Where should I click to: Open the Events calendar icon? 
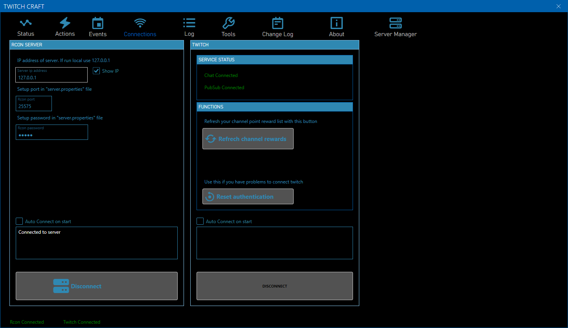tap(97, 23)
